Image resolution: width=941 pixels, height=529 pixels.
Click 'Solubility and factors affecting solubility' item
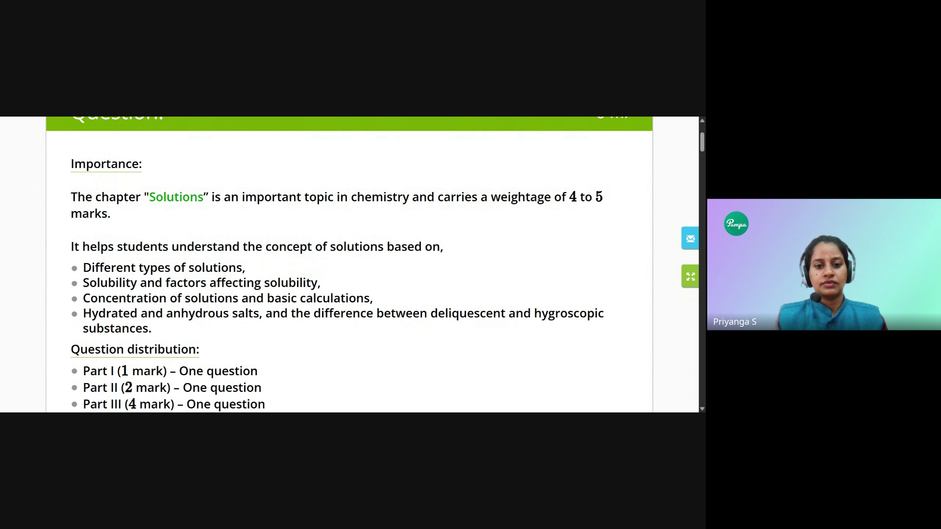coord(201,283)
